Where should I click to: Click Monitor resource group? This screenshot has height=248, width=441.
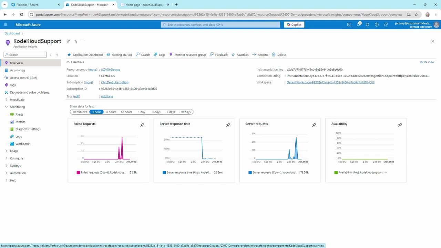[188, 55]
